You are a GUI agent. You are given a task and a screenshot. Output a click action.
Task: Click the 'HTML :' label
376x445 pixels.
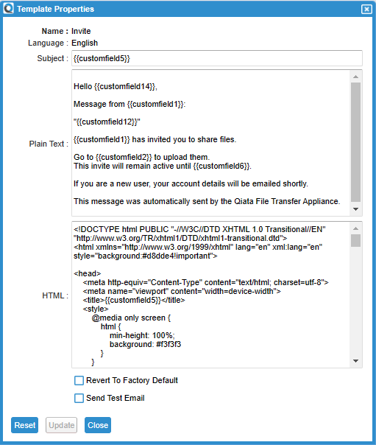pos(55,295)
